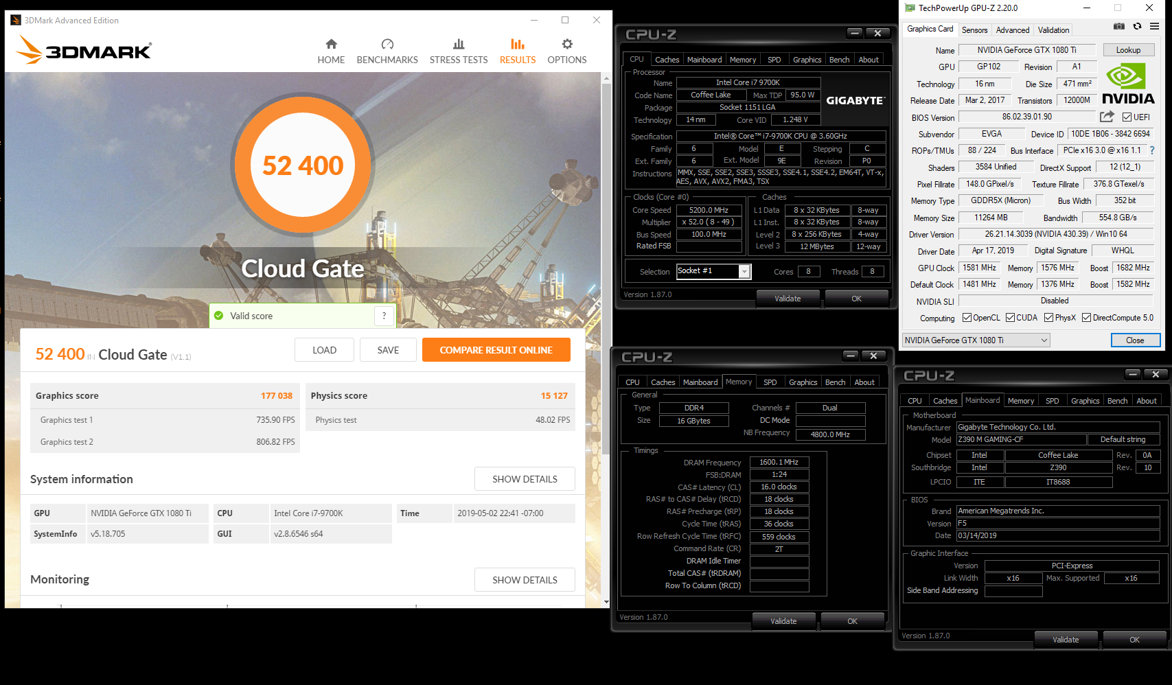Click the Save button in 3DMark

pos(388,350)
